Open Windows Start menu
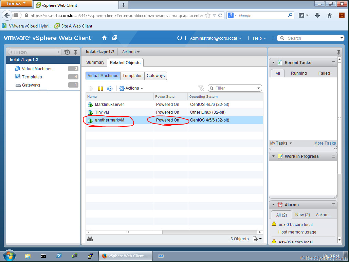349x262 pixels. click(x=10, y=256)
